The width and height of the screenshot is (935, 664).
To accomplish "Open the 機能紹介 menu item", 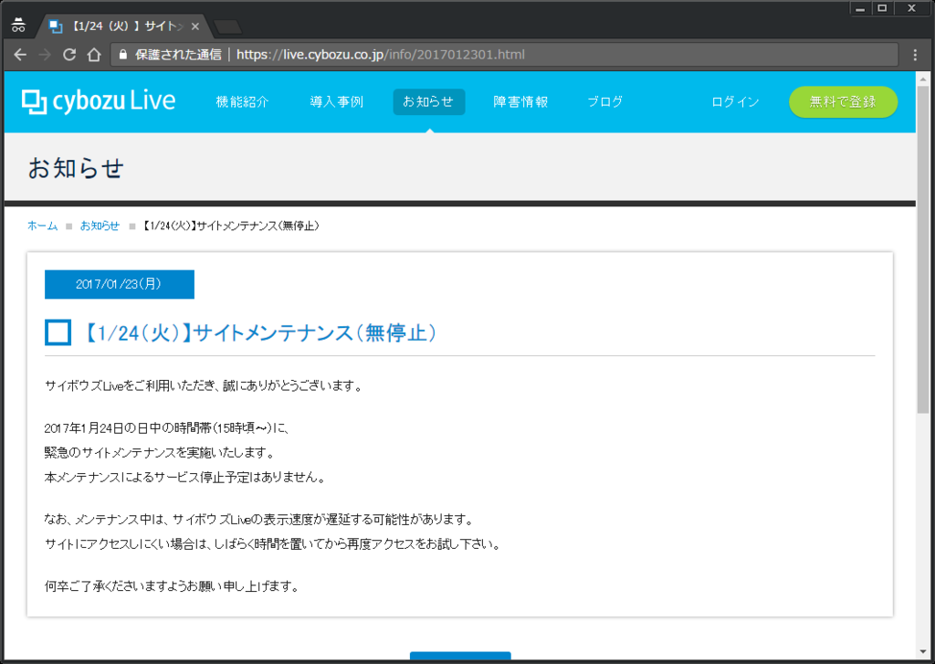I will 242,102.
